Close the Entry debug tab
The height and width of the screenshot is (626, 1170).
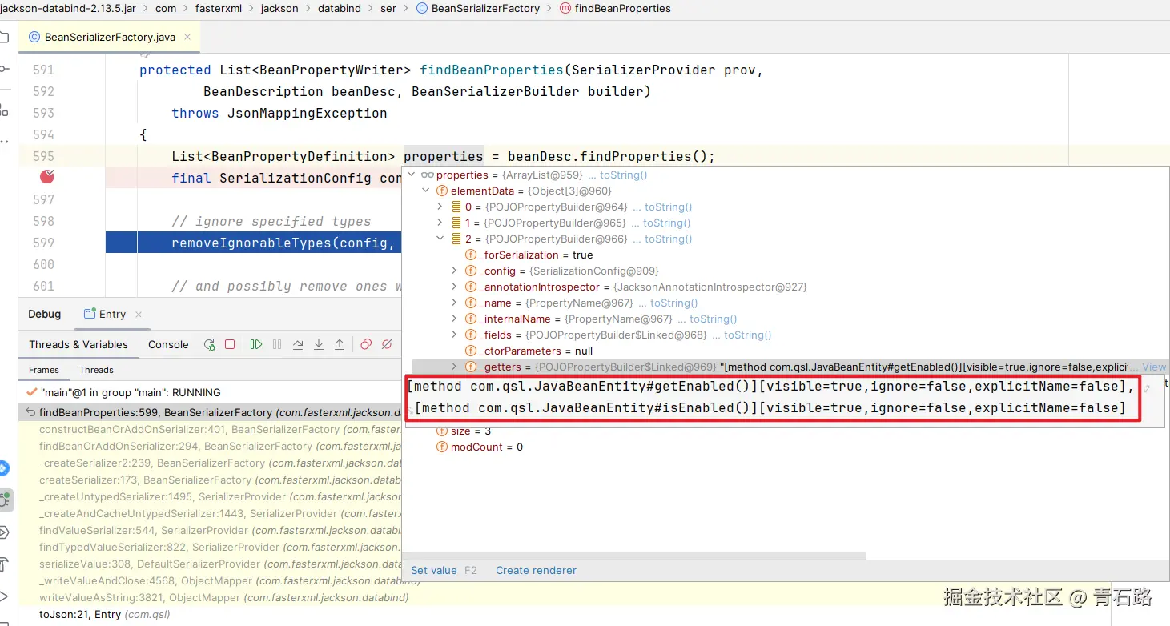pos(139,315)
